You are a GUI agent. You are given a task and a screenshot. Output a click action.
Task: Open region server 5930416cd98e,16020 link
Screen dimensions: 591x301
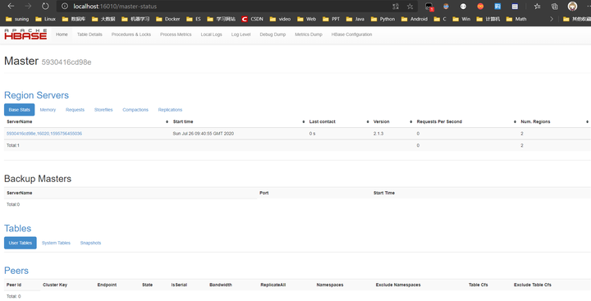44,134
